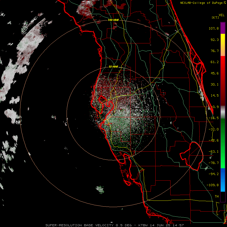Viewport: 227px width, 227px height.
Task: Select the -47.6 velocity scale value
Action: 214,140
